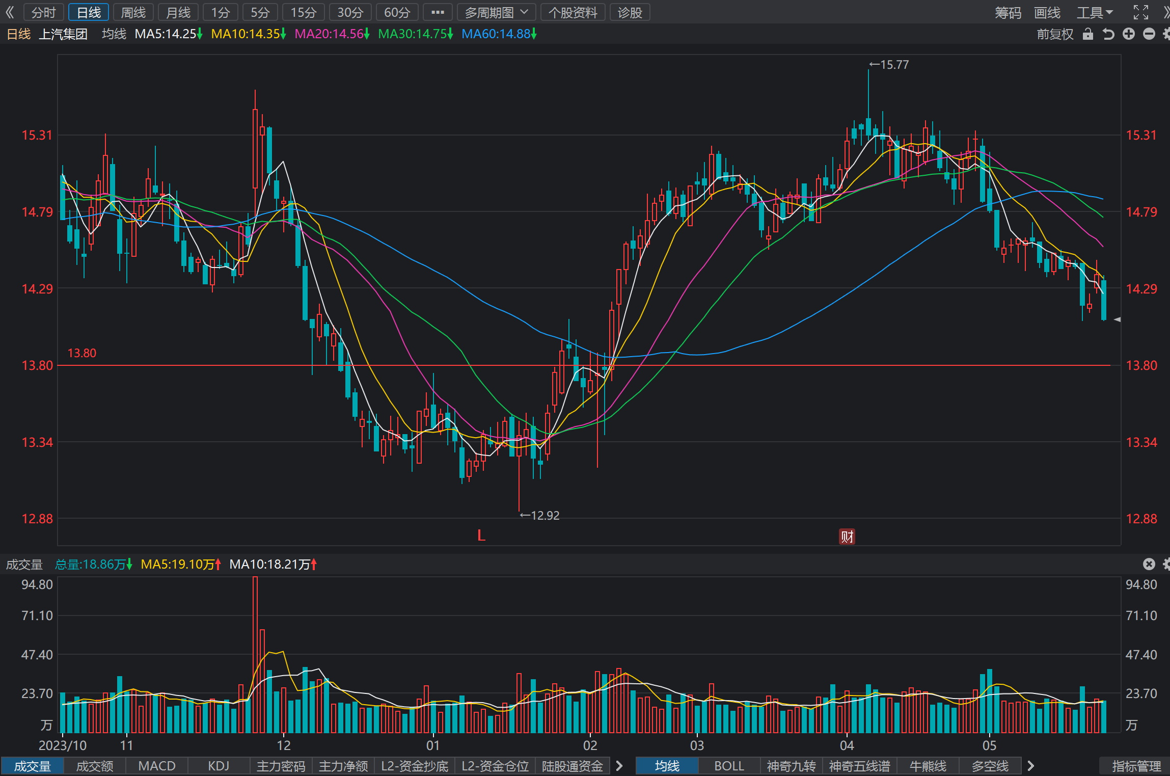This screenshot has height=776, width=1170.
Task: Click MA60:14.88 blue indicator value
Action: [x=499, y=34]
